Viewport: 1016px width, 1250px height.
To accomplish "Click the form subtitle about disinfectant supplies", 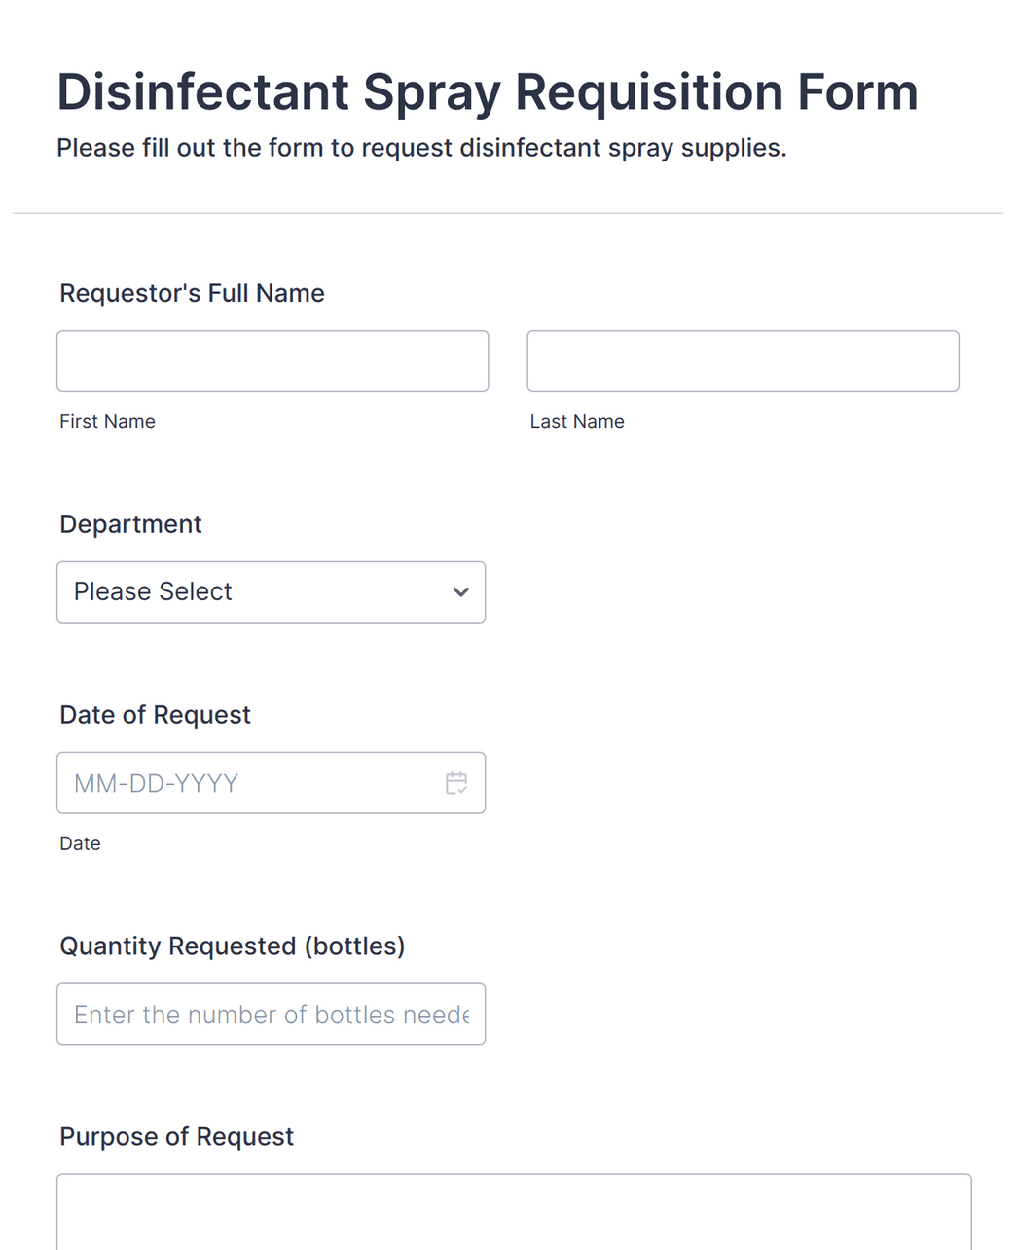I will click(x=421, y=148).
